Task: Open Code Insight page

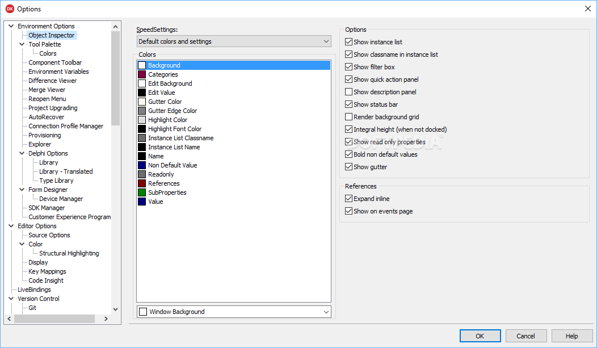Action: (46, 280)
